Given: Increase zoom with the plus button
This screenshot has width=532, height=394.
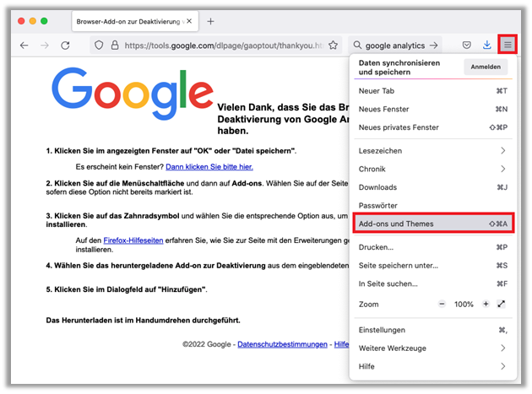Looking at the screenshot, I should 486,304.
